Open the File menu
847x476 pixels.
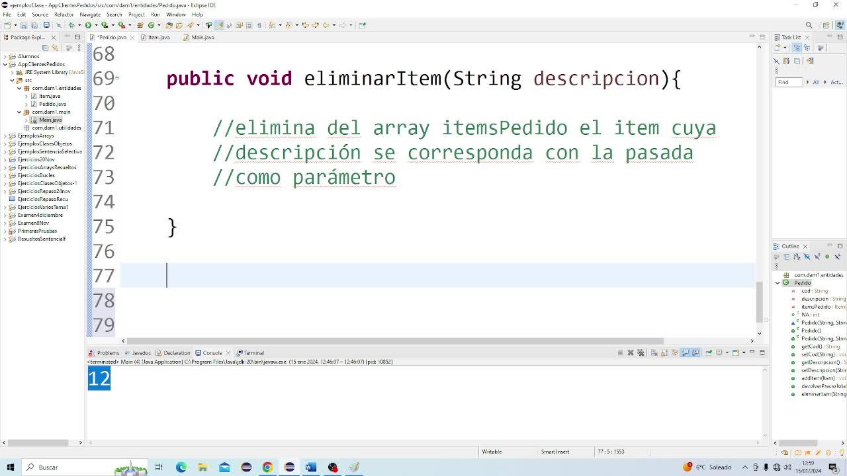pos(7,14)
